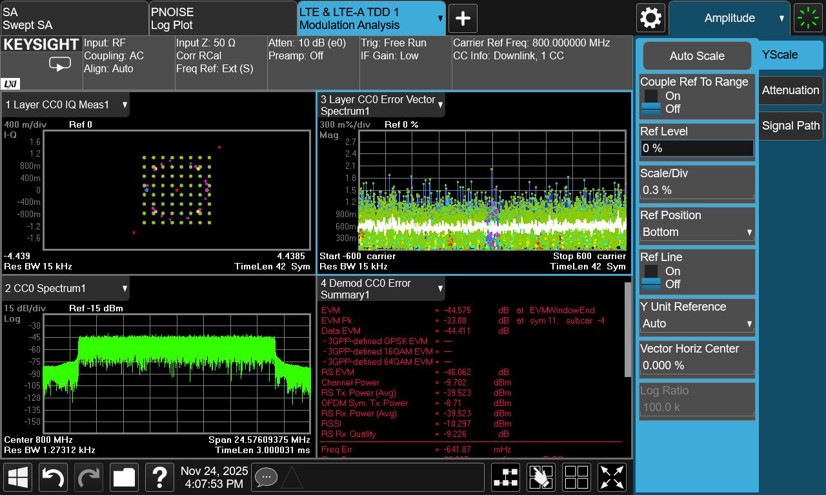Screen dimensions: 826x495
Task: Open system settings gear icon
Action: pos(650,17)
